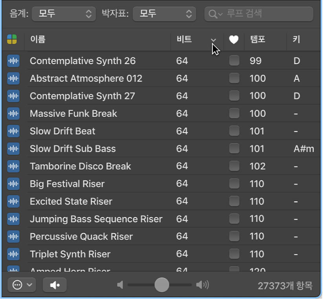Check favorite box for Slow Drift Beat
Viewport: 323px width, 300px height.
(x=234, y=131)
